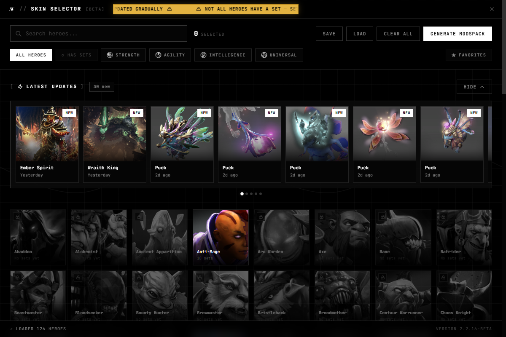Filter heroes by Universal attribute
506x337 pixels.
click(279, 55)
